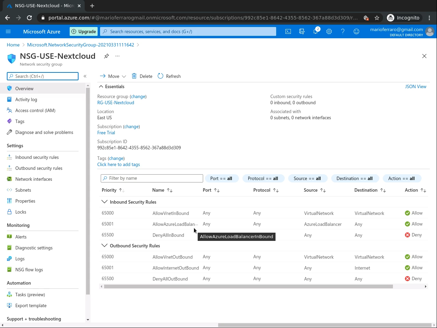Viewport: 437px width, 328px height.
Task: Open the Directory + subscription filter icon
Action: click(302, 31)
